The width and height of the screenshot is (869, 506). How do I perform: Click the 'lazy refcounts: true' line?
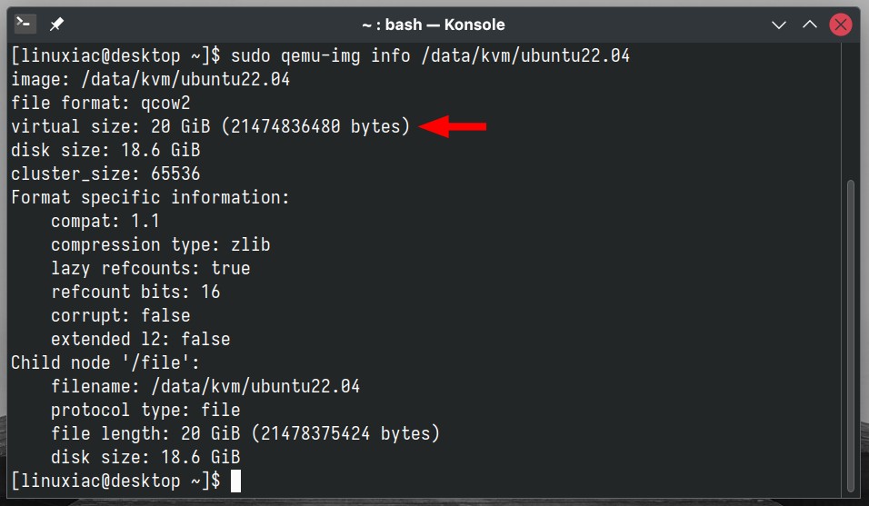pyautogui.click(x=151, y=269)
